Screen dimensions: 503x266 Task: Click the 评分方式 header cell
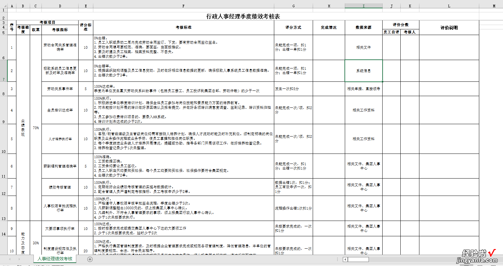(293, 28)
